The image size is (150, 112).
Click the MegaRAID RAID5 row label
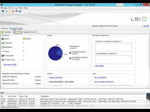click(x=8, y=80)
